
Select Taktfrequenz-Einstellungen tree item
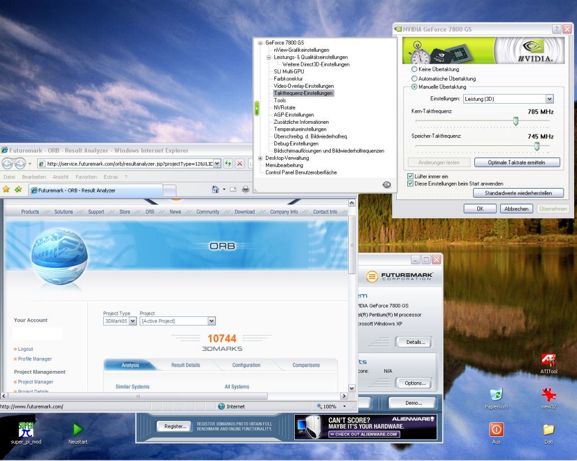click(x=303, y=93)
